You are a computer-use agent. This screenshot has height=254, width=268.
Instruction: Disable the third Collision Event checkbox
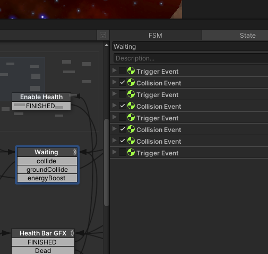tap(123, 129)
